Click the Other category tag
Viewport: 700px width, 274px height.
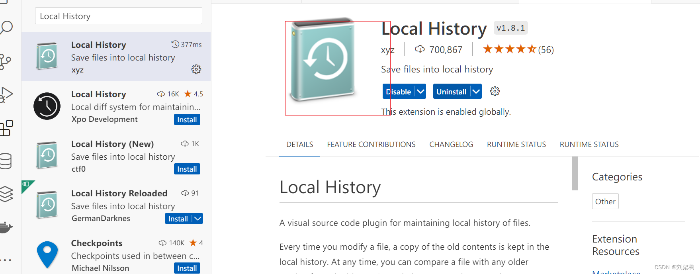(605, 202)
